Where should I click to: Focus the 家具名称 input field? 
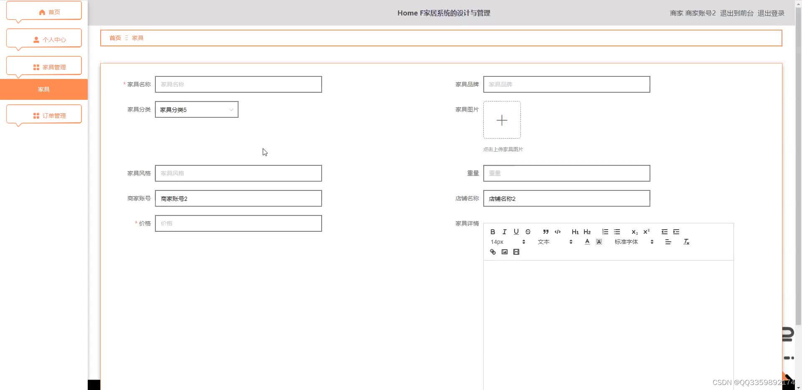click(x=238, y=84)
